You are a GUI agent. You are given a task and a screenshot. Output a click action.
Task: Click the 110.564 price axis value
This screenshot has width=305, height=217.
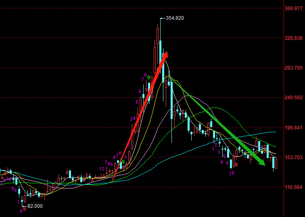point(294,187)
